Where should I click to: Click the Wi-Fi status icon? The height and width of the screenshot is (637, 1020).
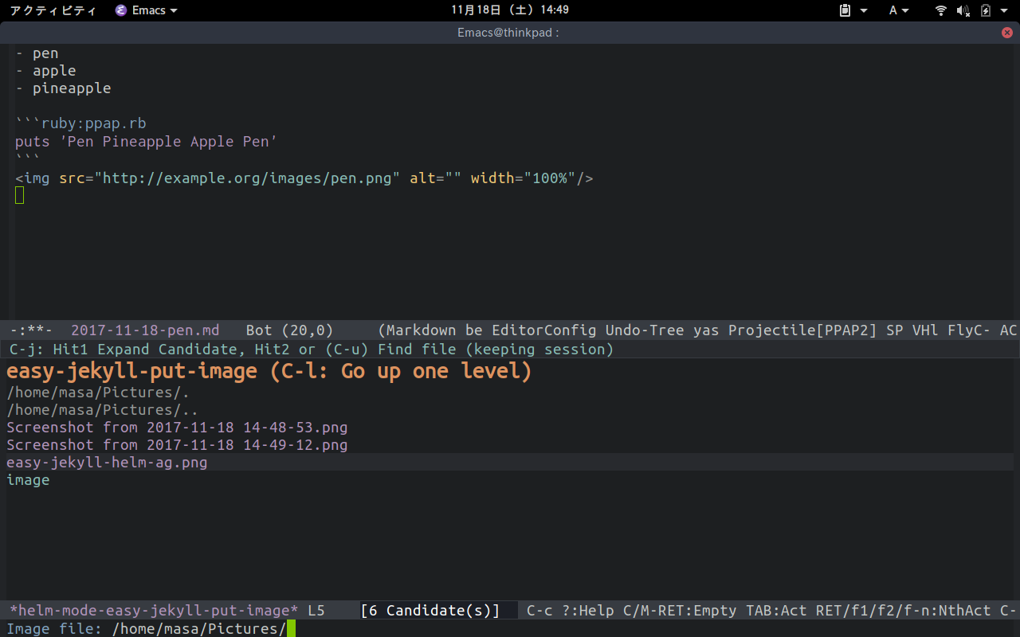(941, 10)
